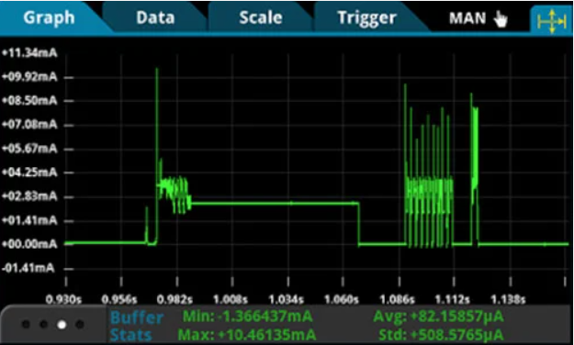Viewport: 574px width, 345px height.
Task: Open the Trigger tab
Action: coord(366,17)
